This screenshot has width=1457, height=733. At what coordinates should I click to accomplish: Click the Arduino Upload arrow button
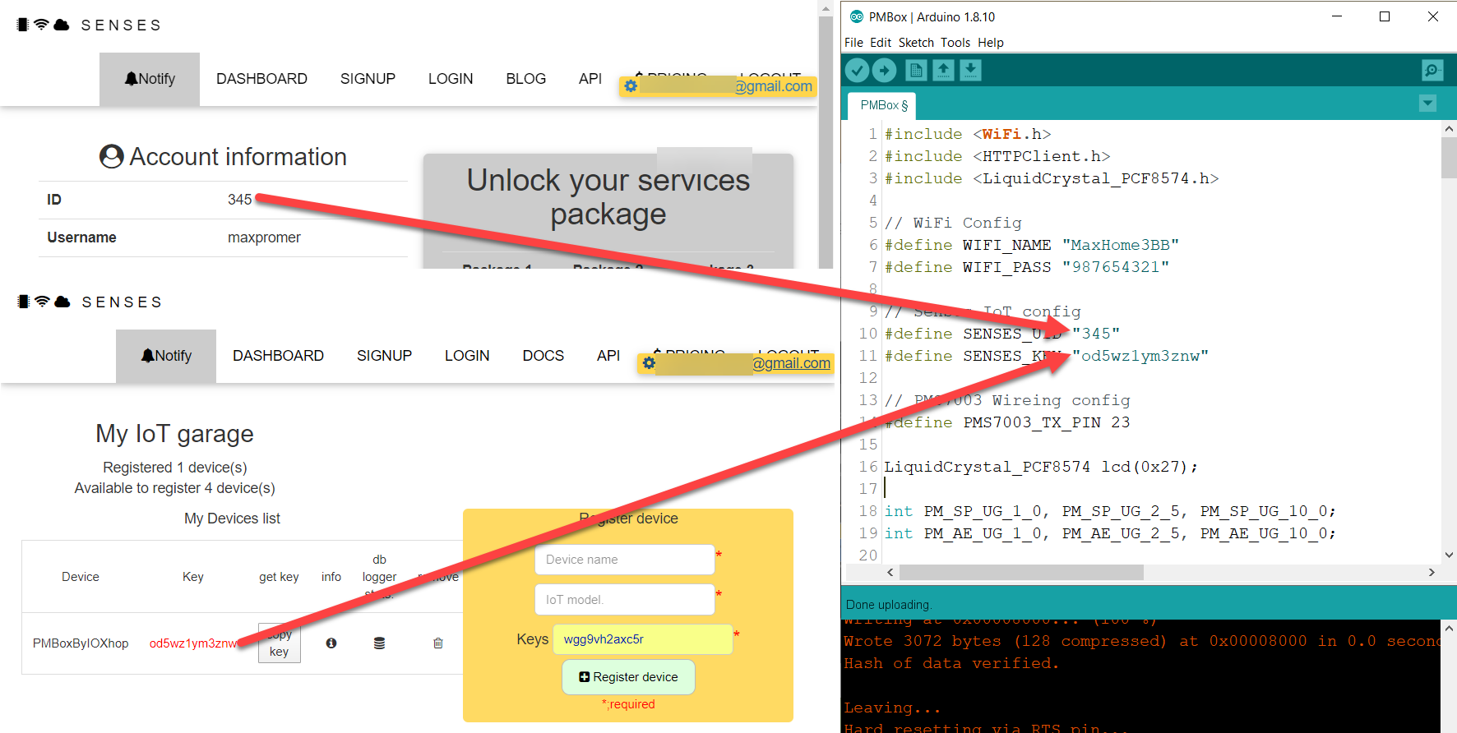[x=884, y=71]
